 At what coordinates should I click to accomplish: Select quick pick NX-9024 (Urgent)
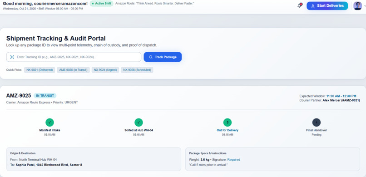(105, 70)
